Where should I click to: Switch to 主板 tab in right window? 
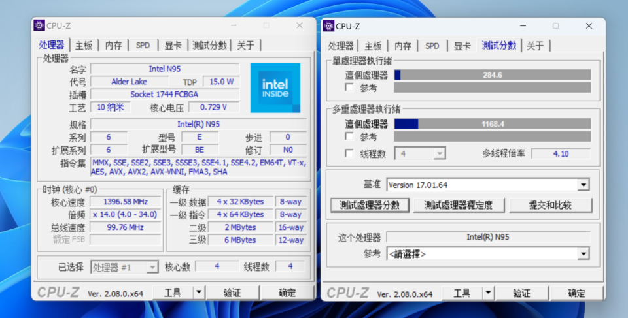point(373,46)
